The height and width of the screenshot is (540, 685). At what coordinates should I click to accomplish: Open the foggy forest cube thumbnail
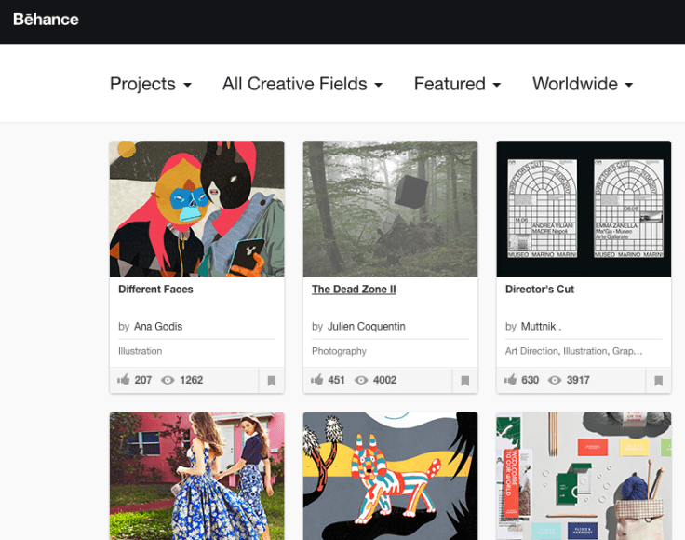coord(390,209)
